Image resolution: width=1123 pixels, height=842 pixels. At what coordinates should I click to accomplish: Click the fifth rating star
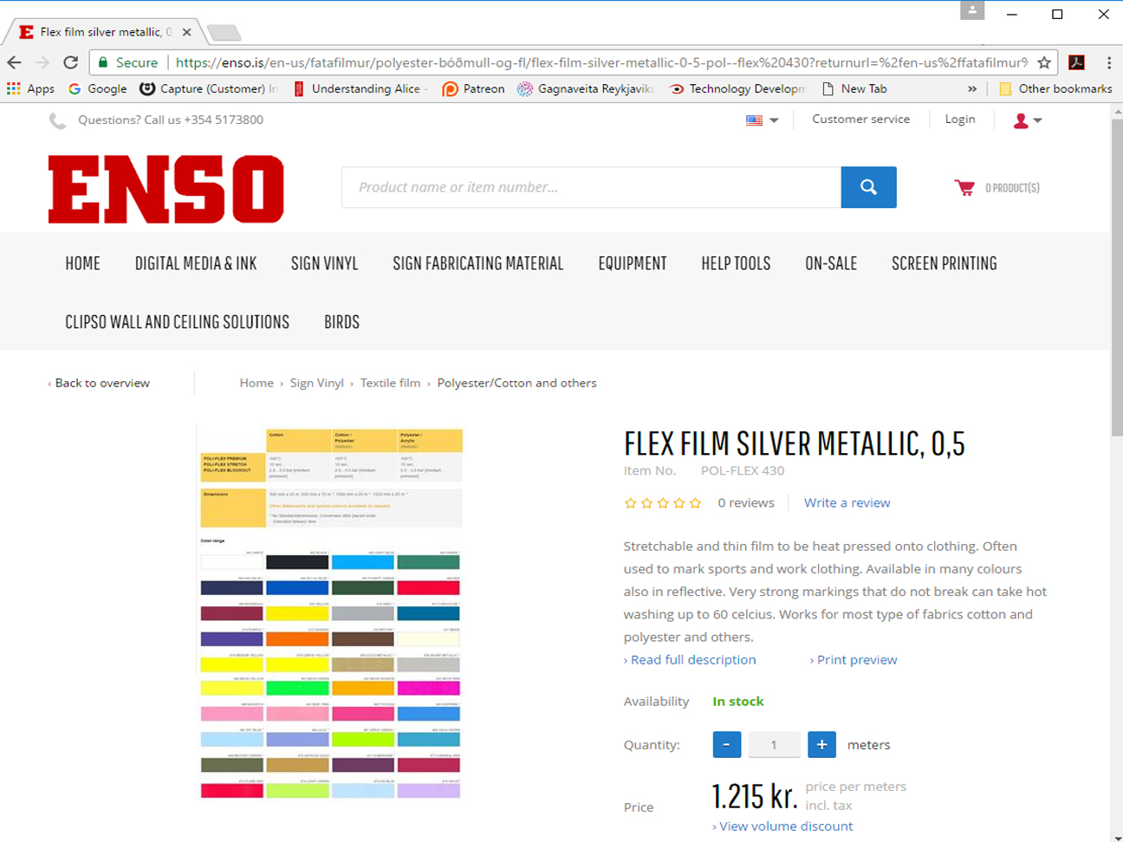(695, 503)
